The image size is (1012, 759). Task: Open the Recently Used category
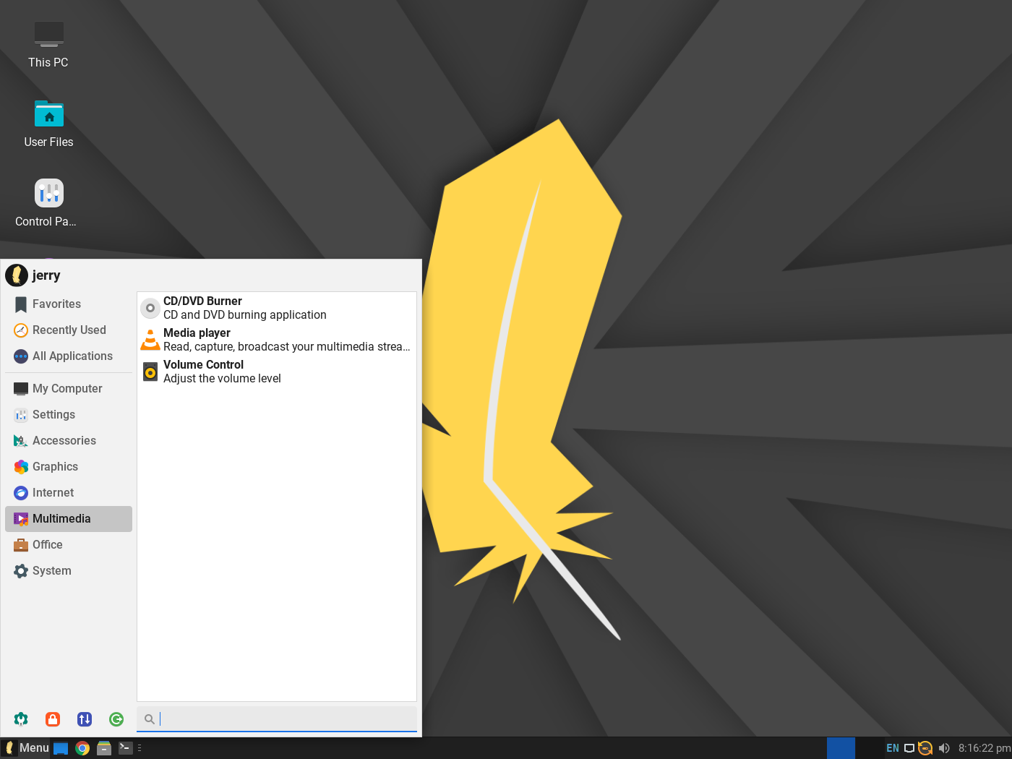pyautogui.click(x=69, y=330)
